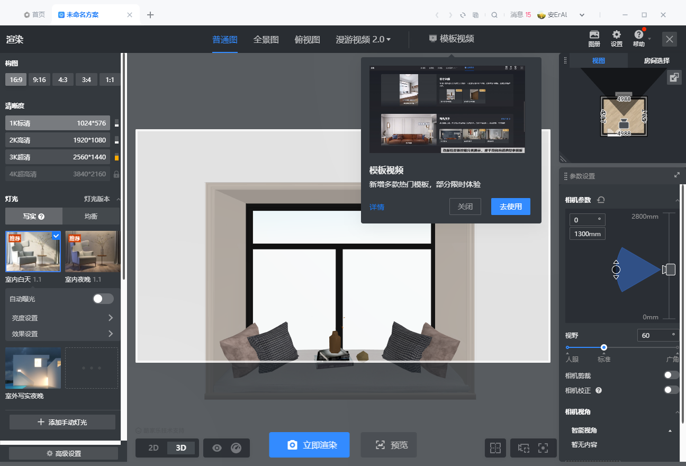Click 预览 preview button
The width and height of the screenshot is (686, 466).
(x=389, y=445)
